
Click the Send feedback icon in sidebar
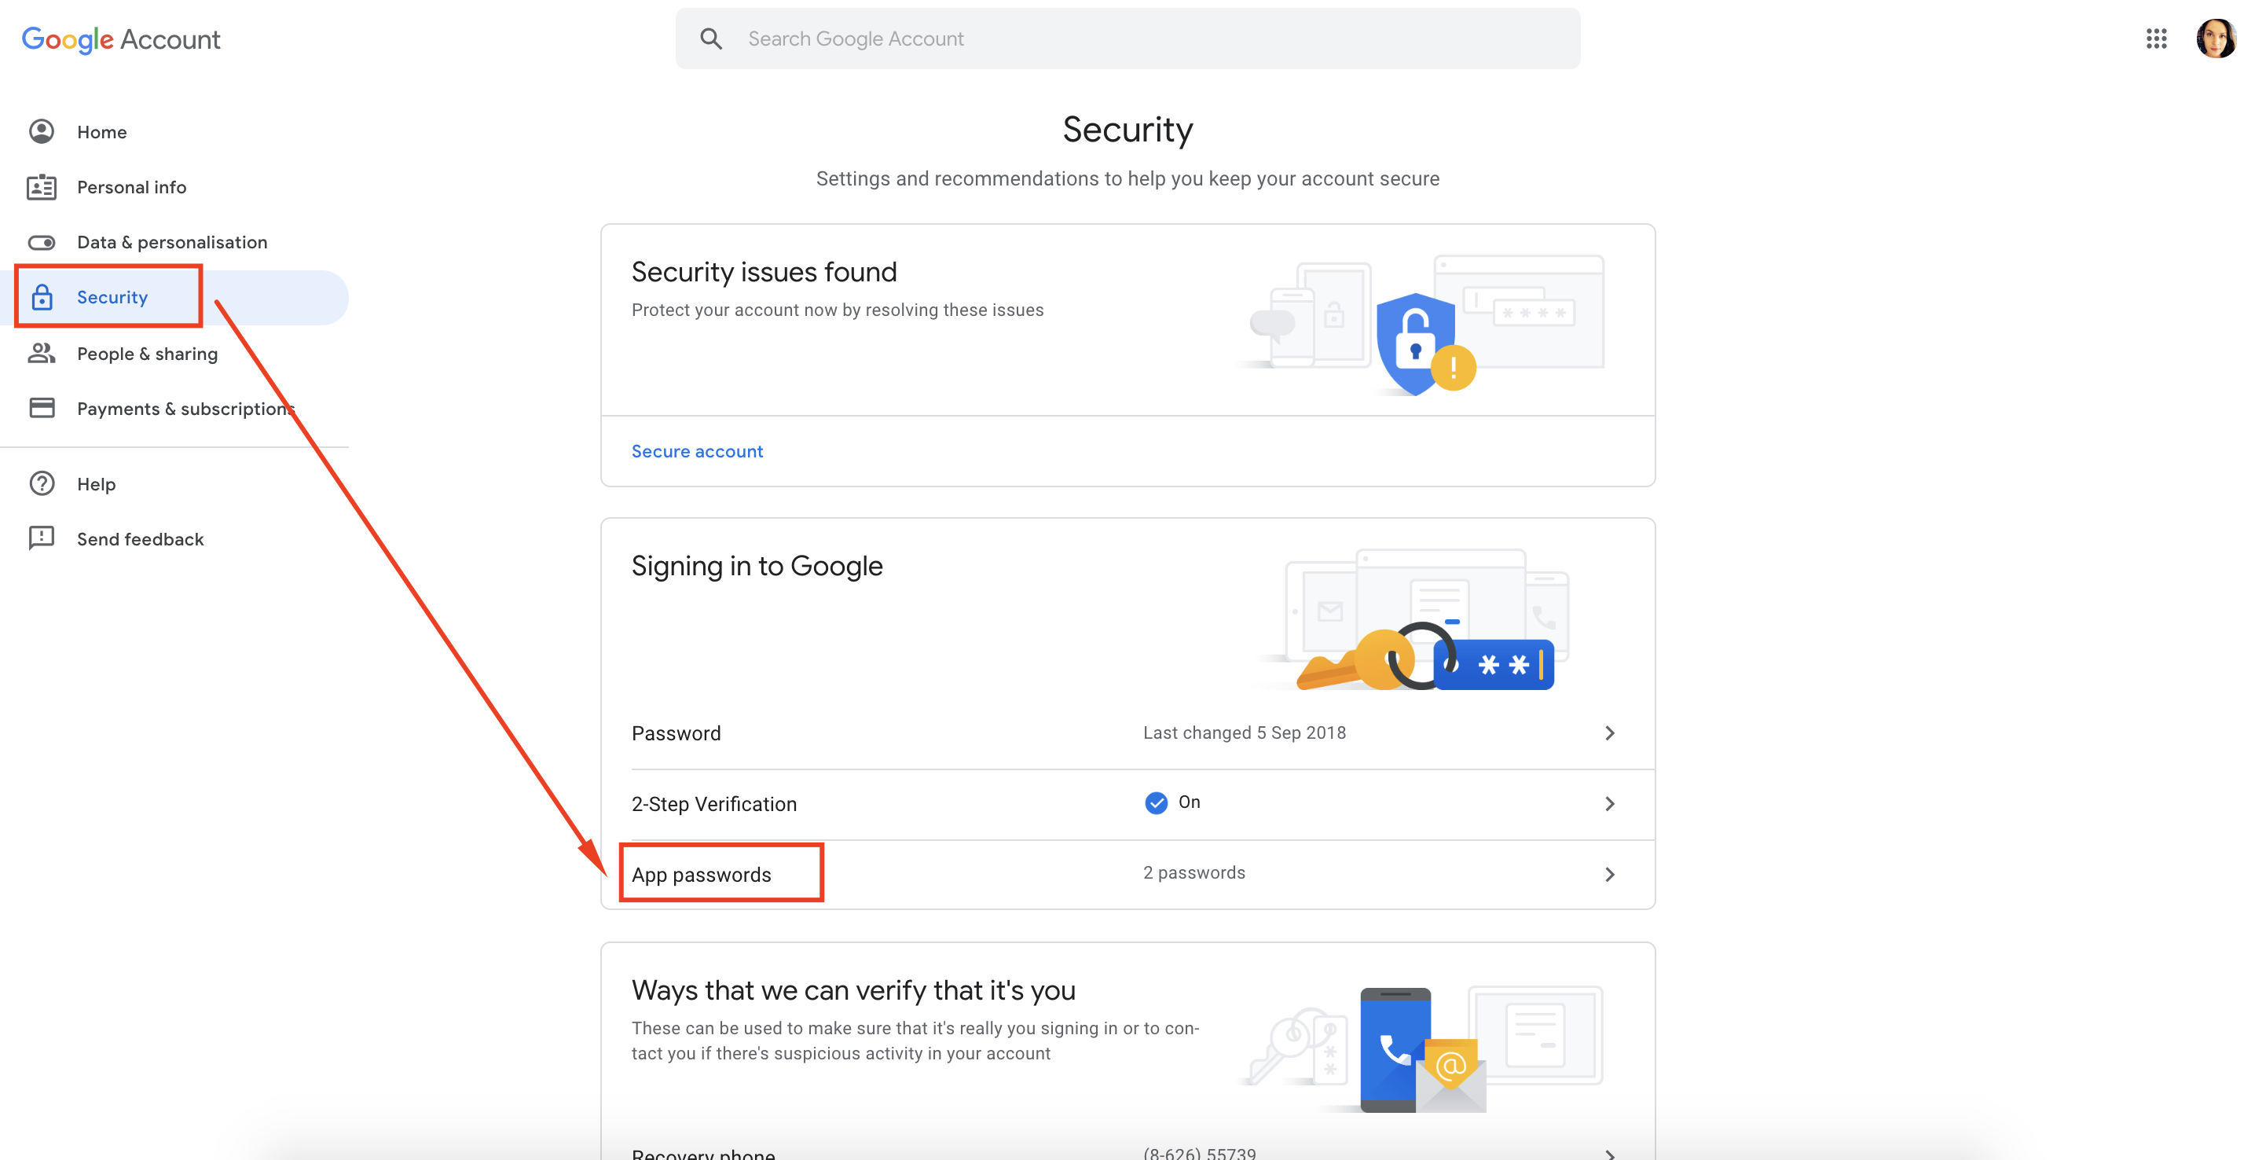42,537
